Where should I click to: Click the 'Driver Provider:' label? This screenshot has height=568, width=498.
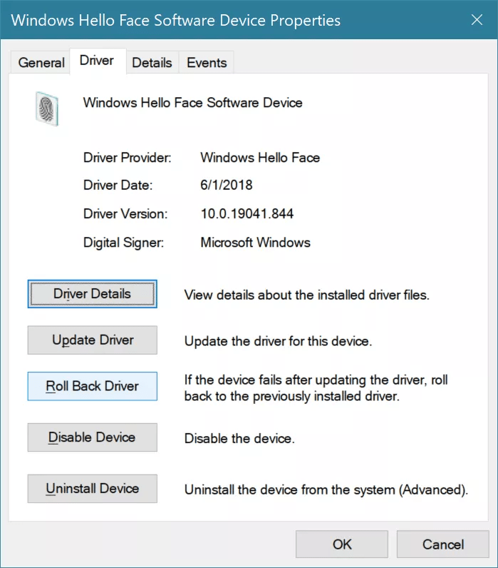pos(128,158)
